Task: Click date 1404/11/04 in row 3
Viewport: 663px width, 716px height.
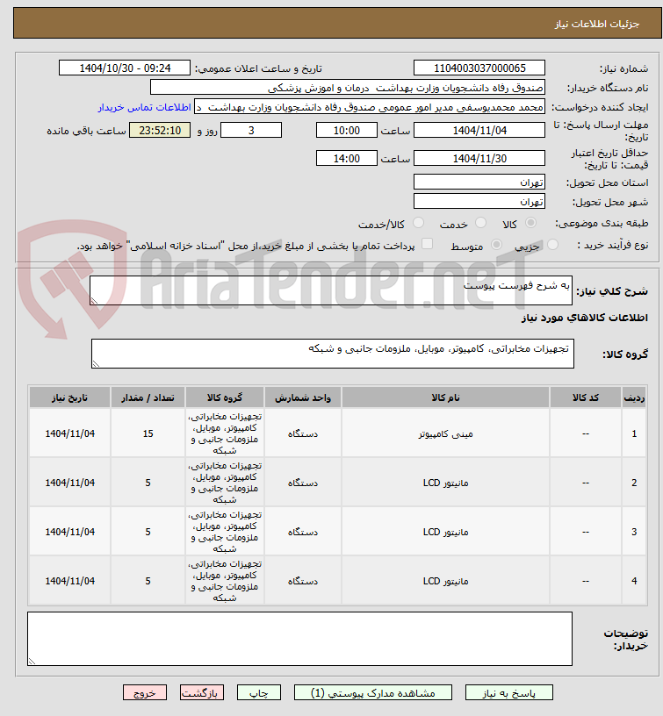Action: 69,532
